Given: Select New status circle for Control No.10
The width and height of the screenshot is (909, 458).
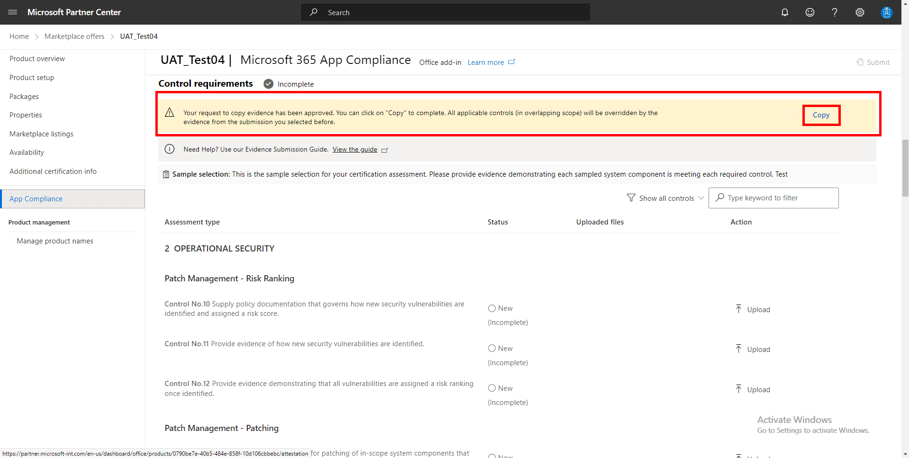Looking at the screenshot, I should pyautogui.click(x=492, y=308).
